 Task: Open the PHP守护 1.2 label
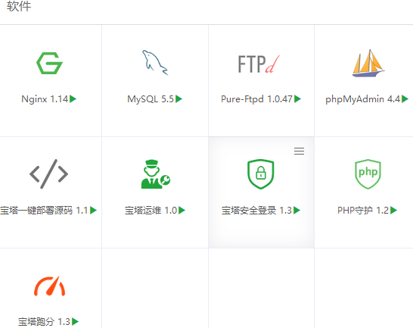(x=363, y=211)
